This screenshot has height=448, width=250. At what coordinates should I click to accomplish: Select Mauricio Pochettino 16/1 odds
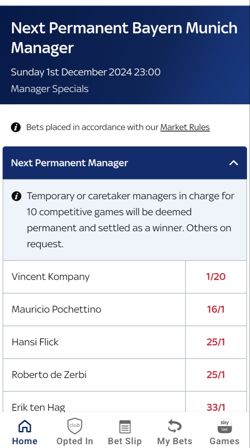216,310
